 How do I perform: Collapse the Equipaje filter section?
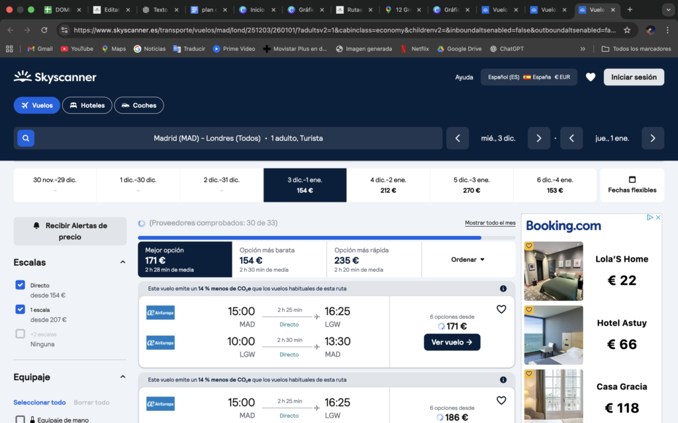click(x=122, y=377)
